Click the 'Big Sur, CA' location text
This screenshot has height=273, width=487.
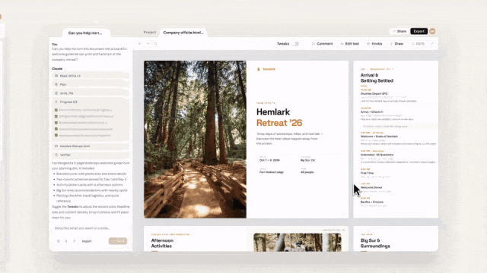(307, 160)
